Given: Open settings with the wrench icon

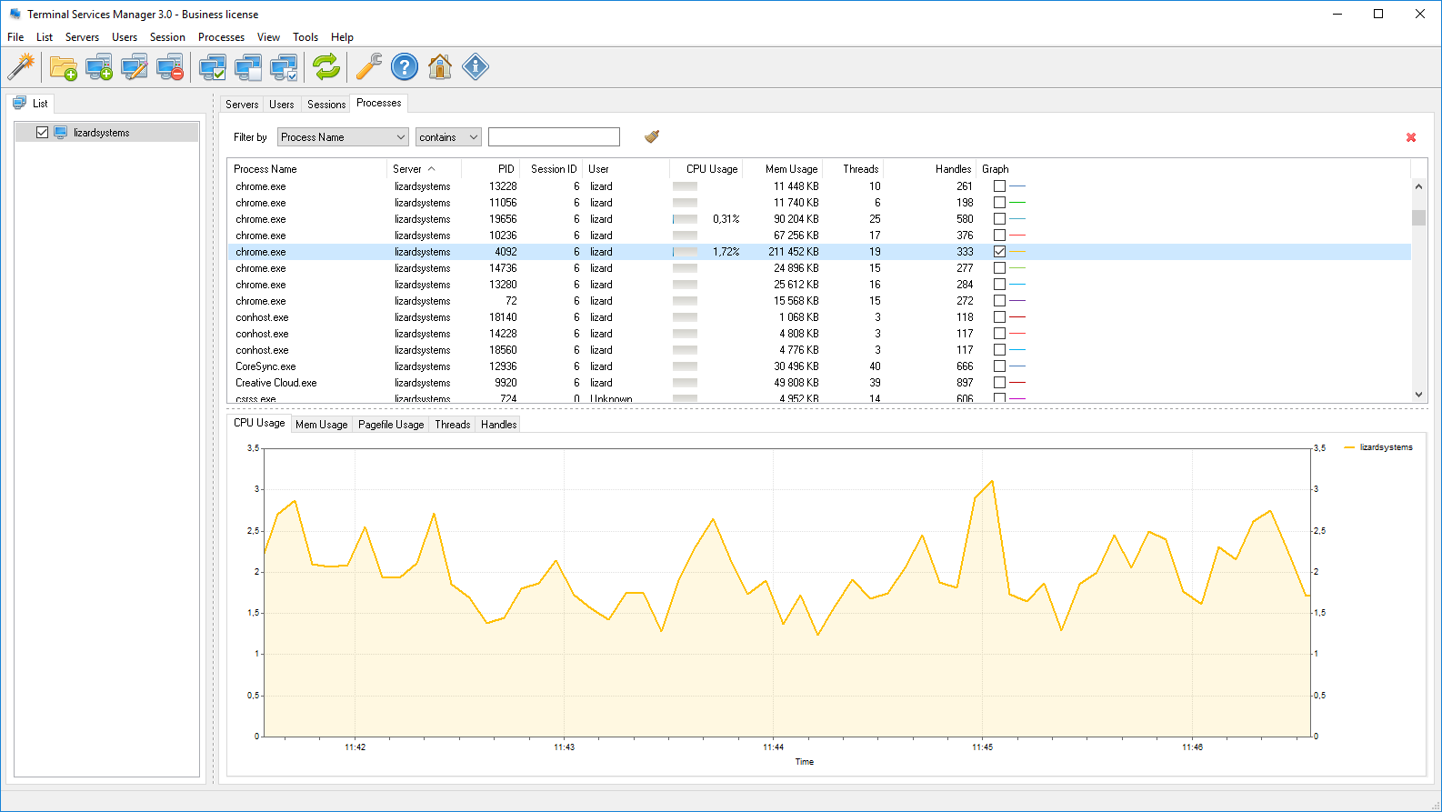Looking at the screenshot, I should tap(368, 66).
